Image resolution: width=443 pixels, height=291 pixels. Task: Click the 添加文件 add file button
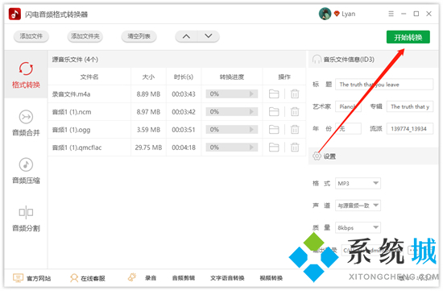click(x=31, y=36)
